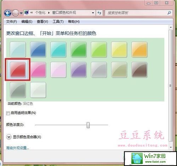177x166 pixels.
Task: Open the address bar history dropdown
Action: pos(93,13)
